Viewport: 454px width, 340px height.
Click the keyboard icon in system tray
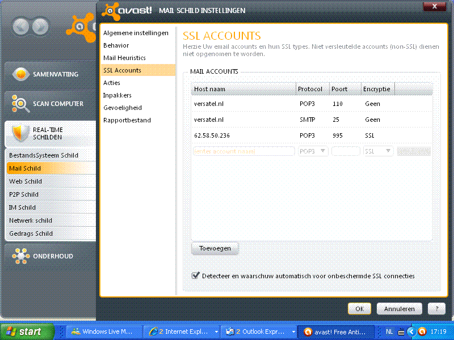coord(401,332)
